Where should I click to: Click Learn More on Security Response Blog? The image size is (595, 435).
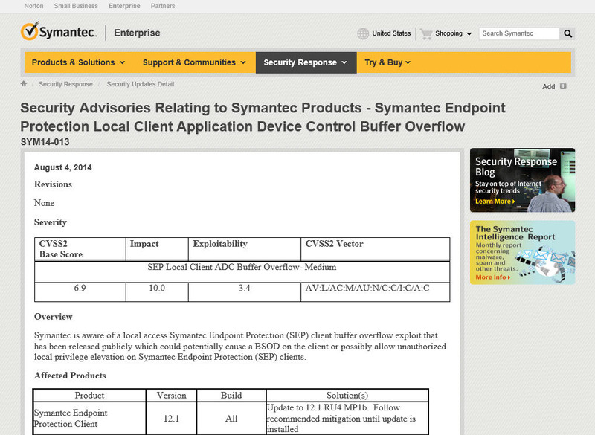(494, 202)
